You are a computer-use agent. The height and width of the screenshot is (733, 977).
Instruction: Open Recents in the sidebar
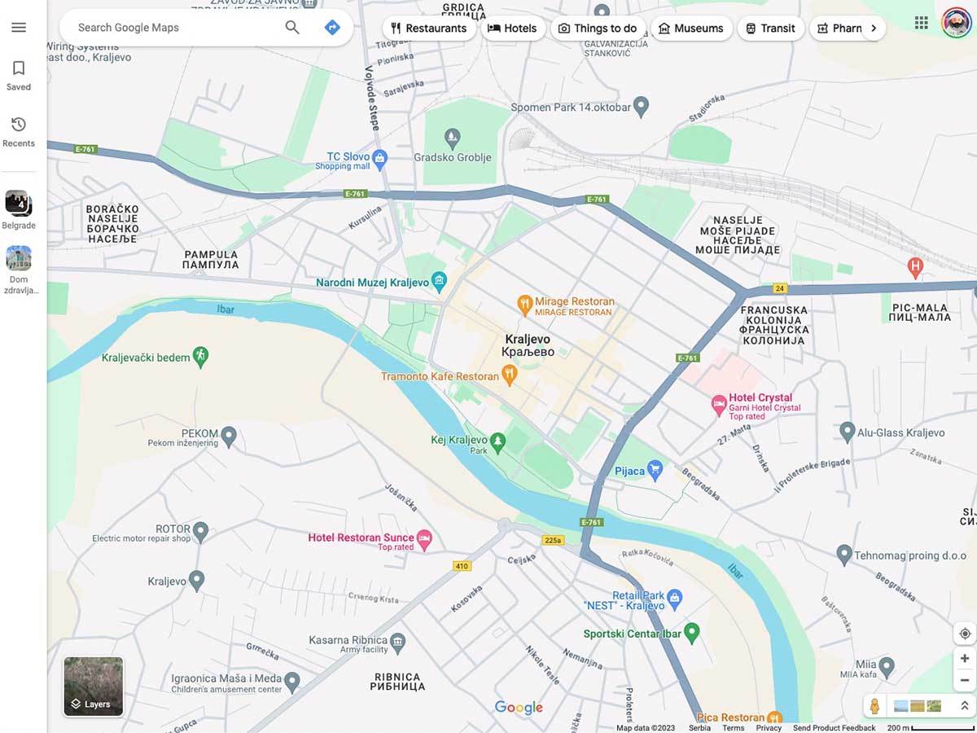[x=18, y=132]
